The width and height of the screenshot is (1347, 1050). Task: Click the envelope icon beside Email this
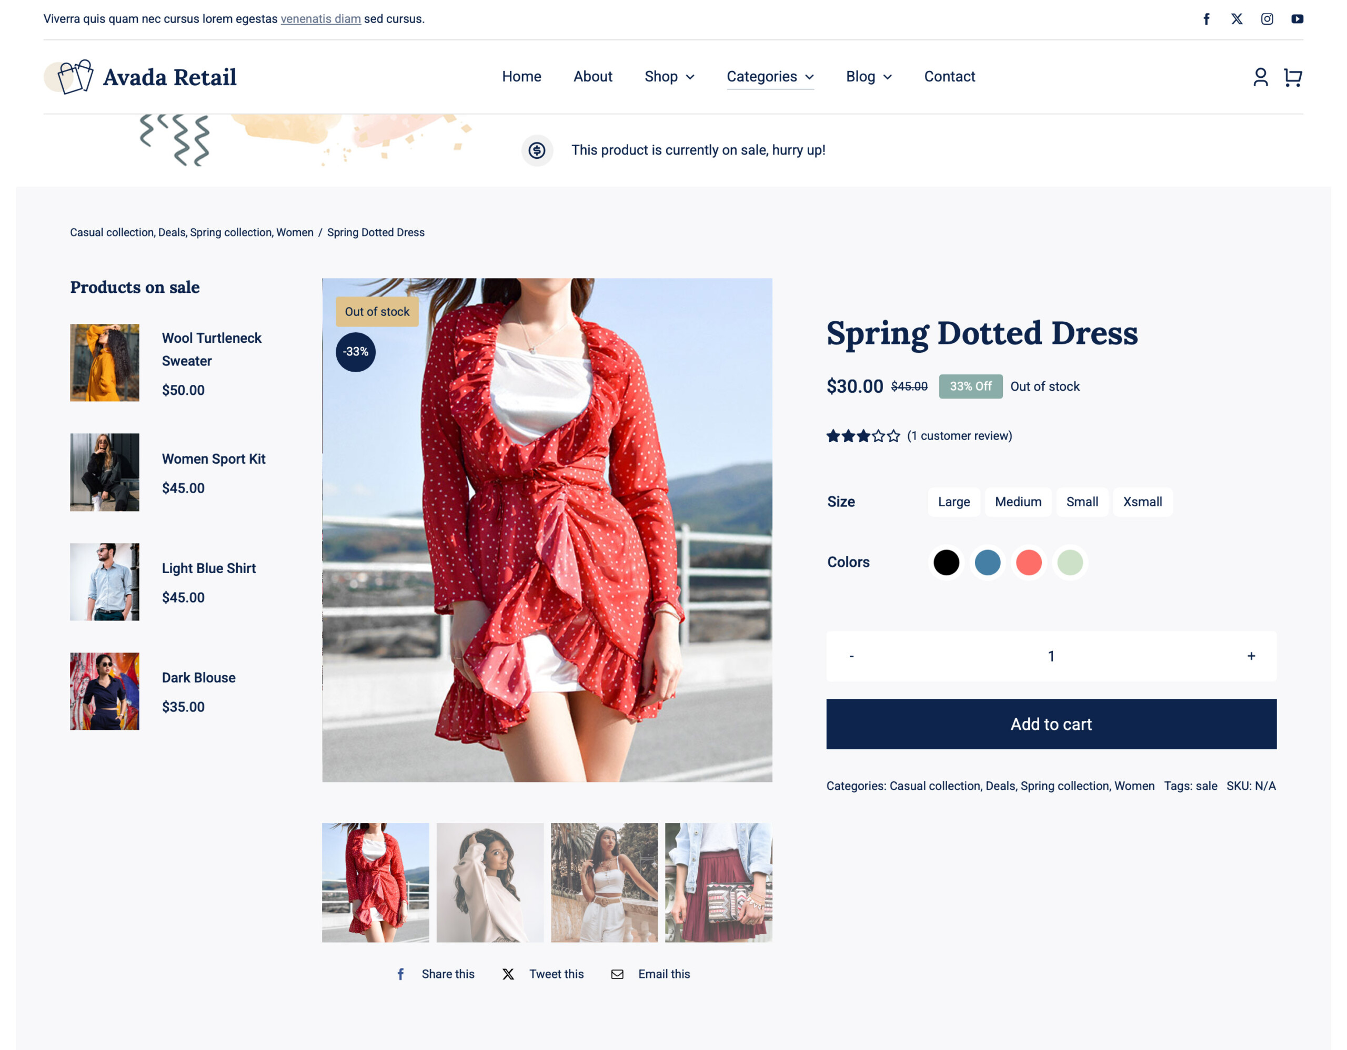pyautogui.click(x=617, y=974)
